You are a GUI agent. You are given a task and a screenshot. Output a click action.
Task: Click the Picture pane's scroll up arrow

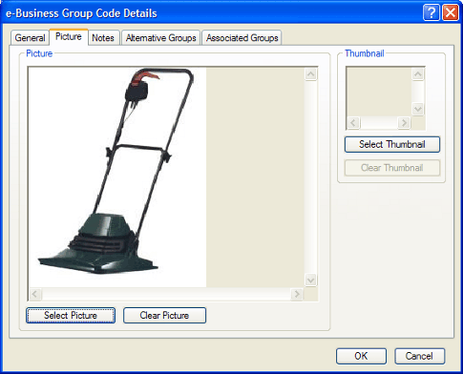coord(310,74)
